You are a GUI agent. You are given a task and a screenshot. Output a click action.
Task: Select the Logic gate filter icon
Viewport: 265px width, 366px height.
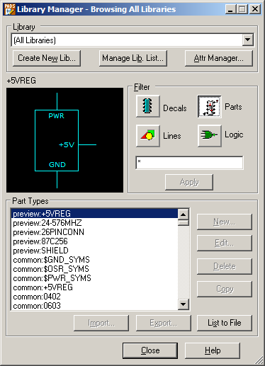209,136
